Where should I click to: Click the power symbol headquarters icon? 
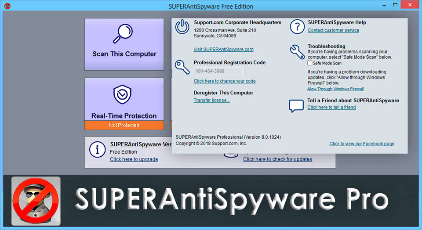[x=182, y=27]
